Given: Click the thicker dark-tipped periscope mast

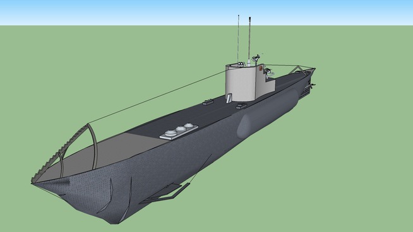Looking at the screenshot, I should [249, 39].
